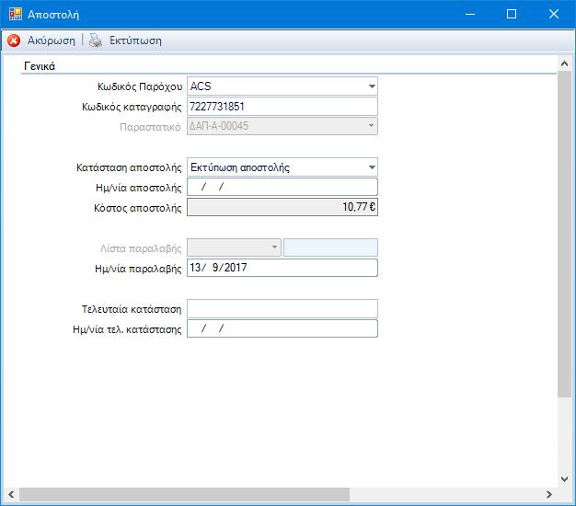
Task: Click the printer icon for Εκτύπωση
Action: (96, 40)
